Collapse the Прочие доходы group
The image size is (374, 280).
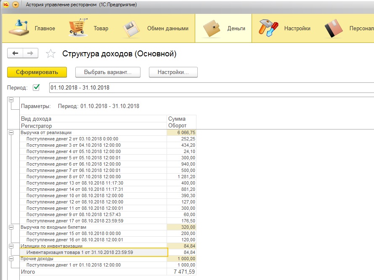click(x=11, y=259)
